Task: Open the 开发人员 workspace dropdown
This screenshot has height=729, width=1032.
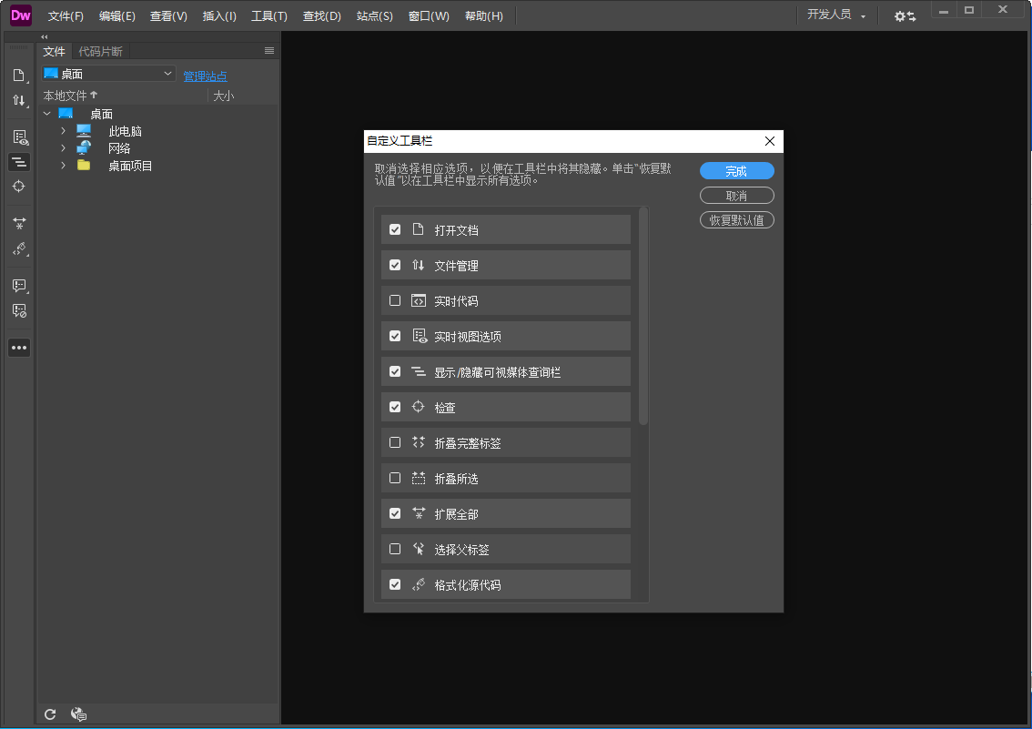Action: coord(835,15)
